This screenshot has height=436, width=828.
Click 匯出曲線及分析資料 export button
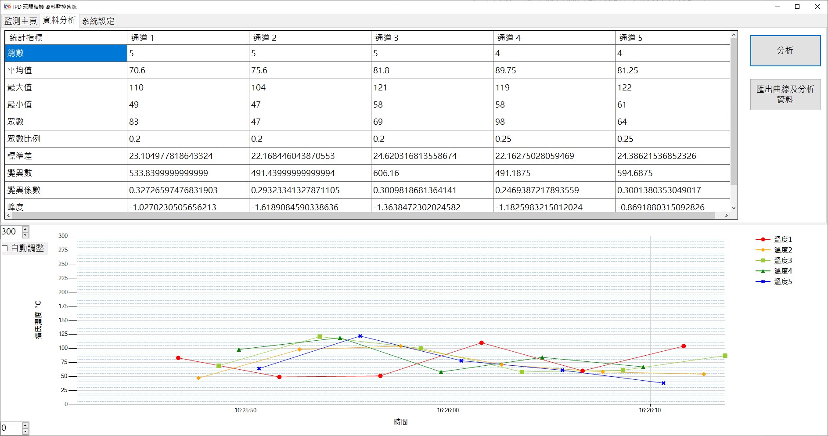coord(785,94)
